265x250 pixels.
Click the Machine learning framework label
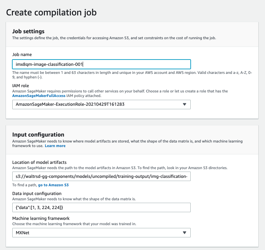pos(41,218)
